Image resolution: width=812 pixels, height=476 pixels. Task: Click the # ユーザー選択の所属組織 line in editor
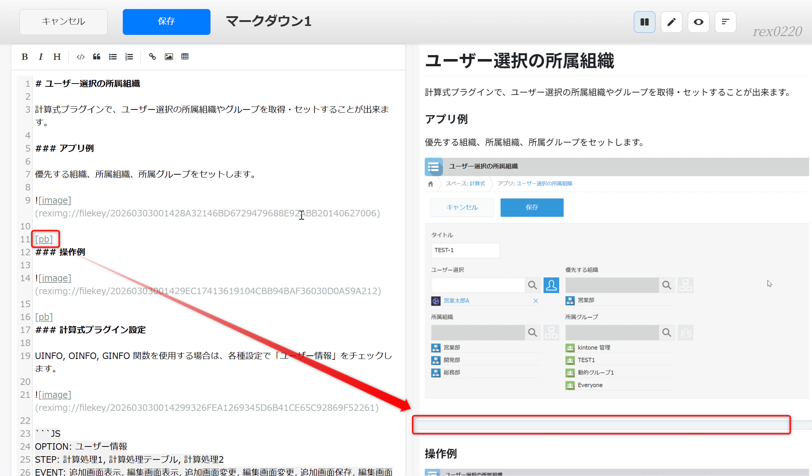pyautogui.click(x=87, y=84)
